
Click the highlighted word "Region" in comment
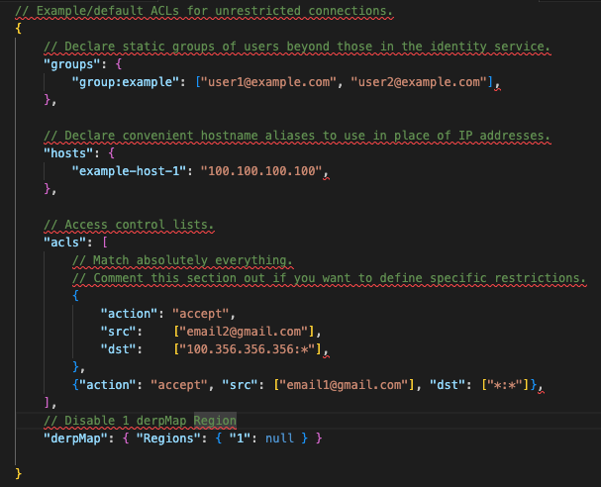click(215, 421)
